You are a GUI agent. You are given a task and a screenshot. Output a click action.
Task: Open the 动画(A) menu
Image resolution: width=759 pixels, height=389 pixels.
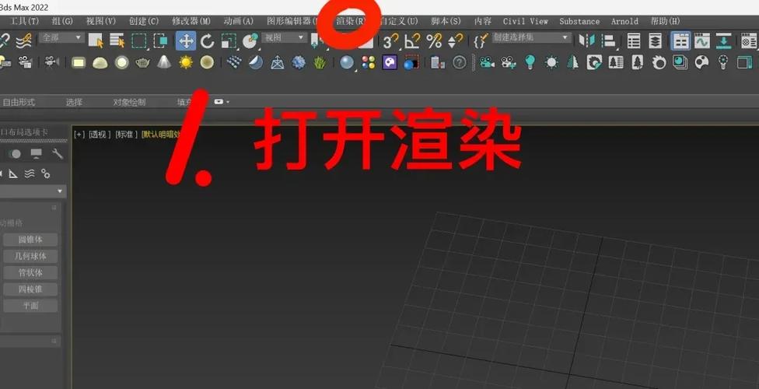pyautogui.click(x=239, y=21)
